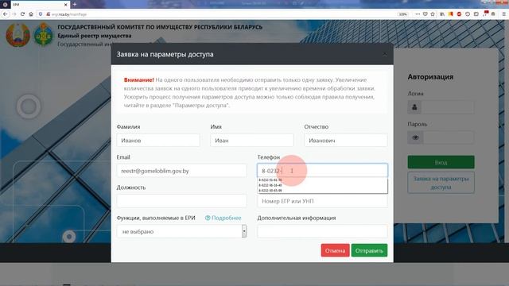509x286 pixels.
Task: Click the red ad-blocker extension icon
Action: click(x=459, y=14)
